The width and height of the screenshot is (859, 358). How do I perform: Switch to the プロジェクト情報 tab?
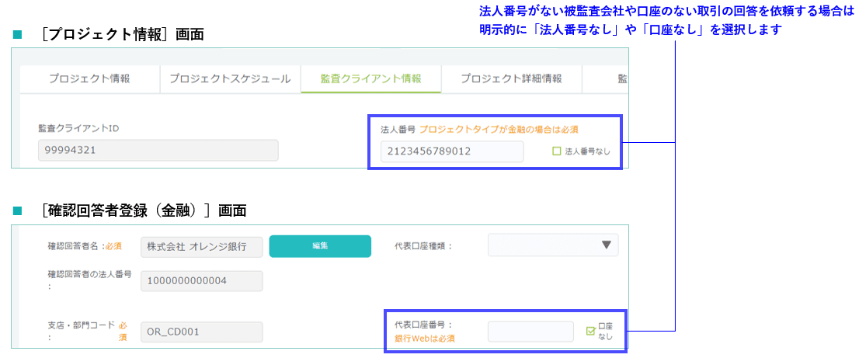pos(89,78)
